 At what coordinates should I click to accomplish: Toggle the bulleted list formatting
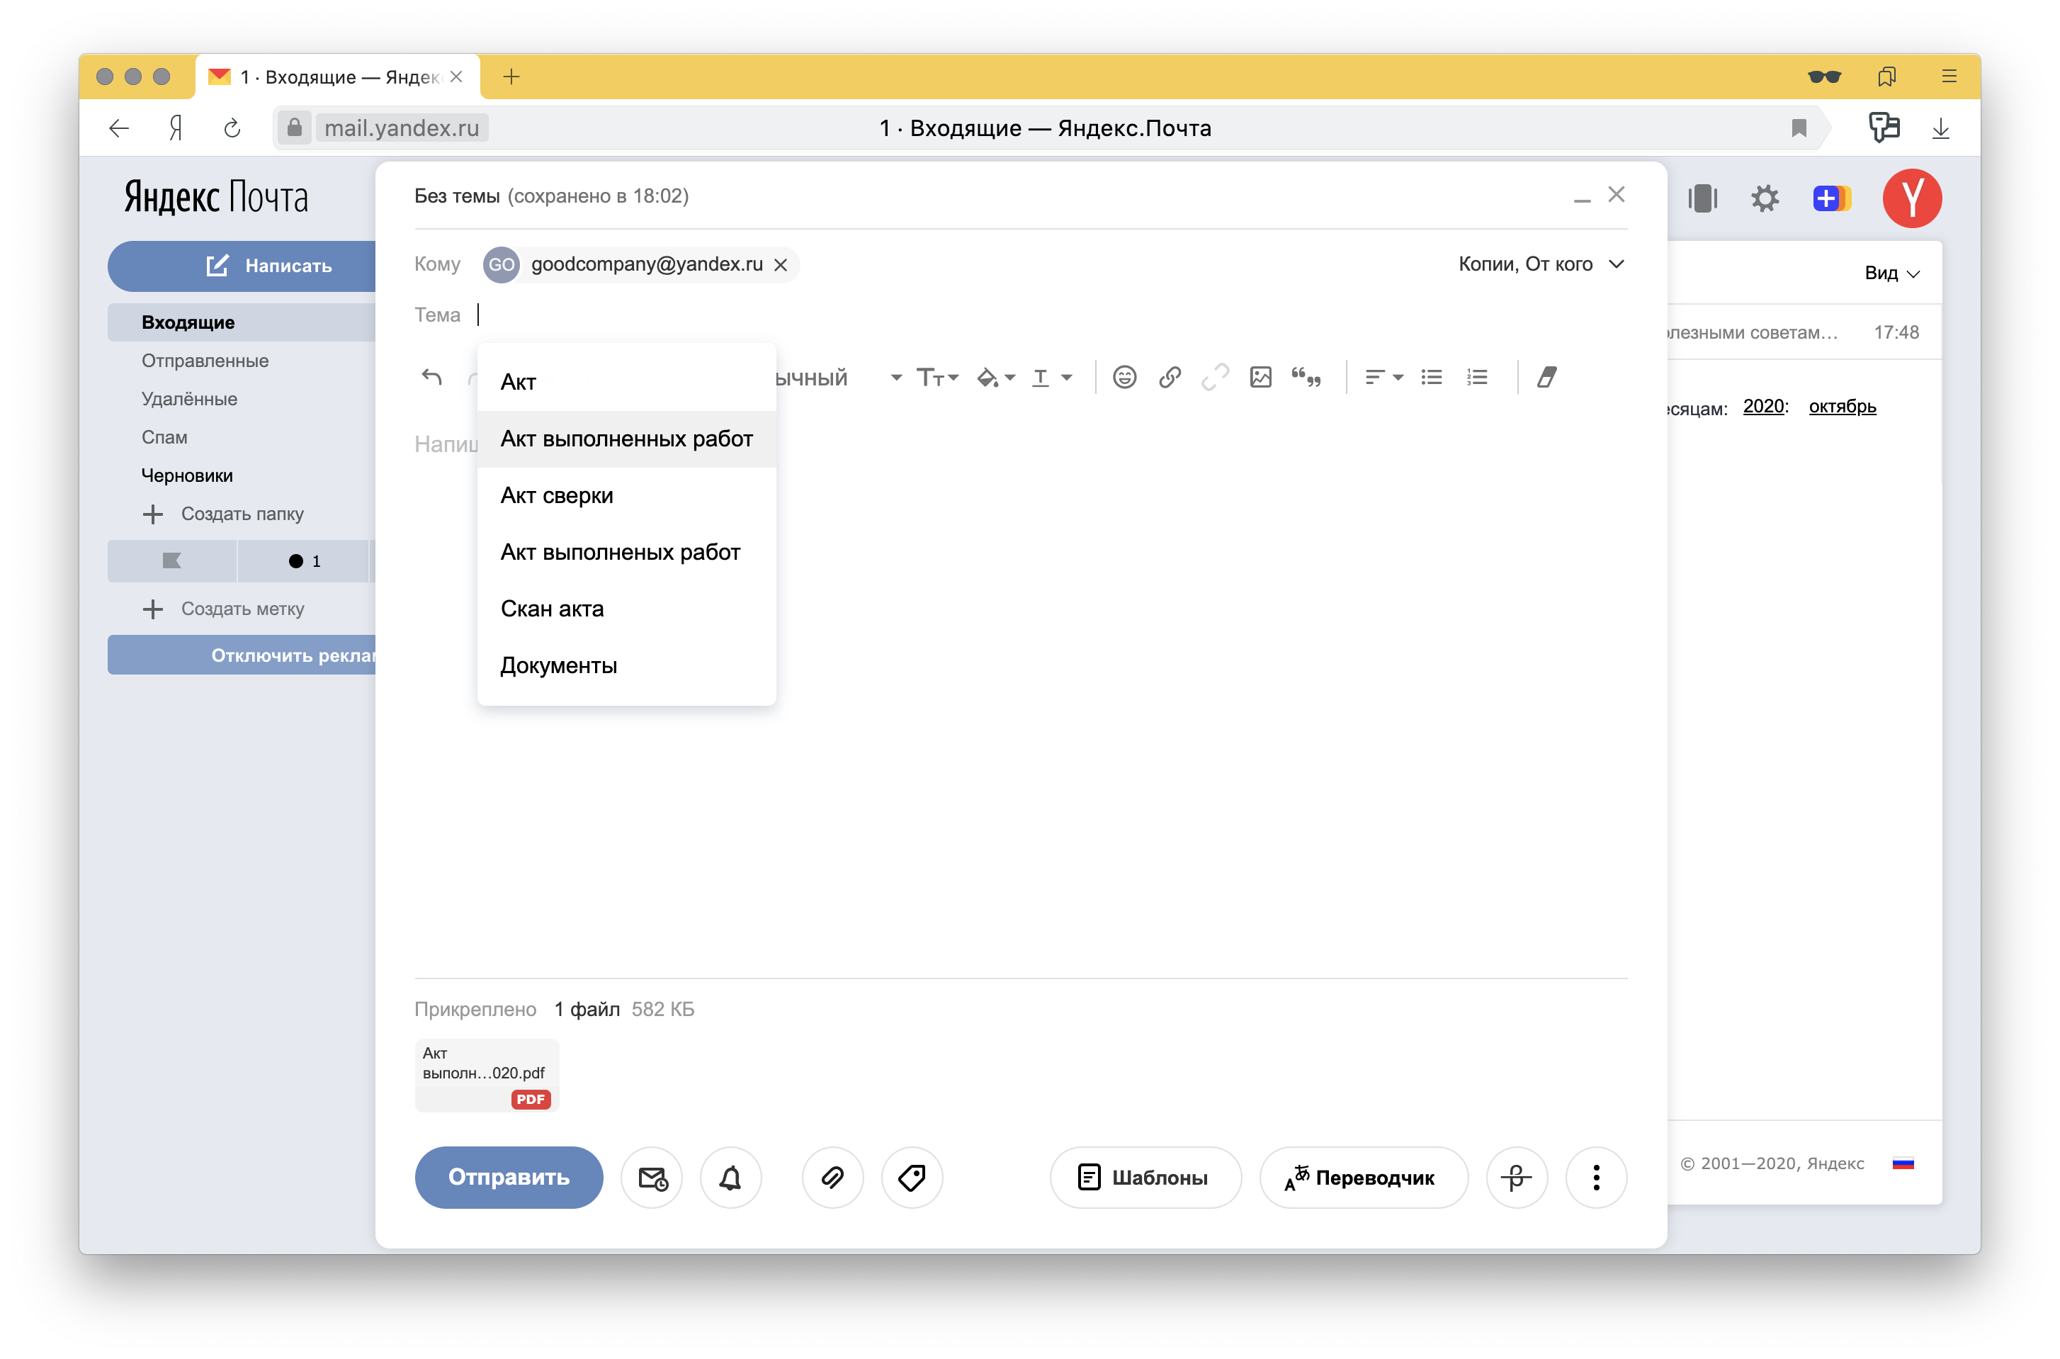(1431, 377)
